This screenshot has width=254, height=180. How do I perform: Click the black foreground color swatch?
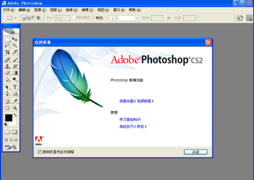click(x=8, y=118)
